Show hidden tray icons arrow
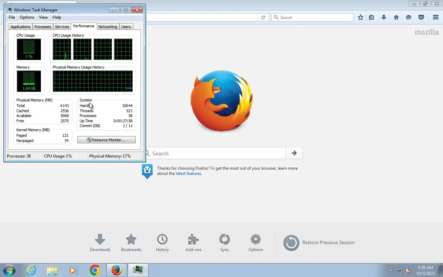This screenshot has height=277, width=443. [391, 271]
